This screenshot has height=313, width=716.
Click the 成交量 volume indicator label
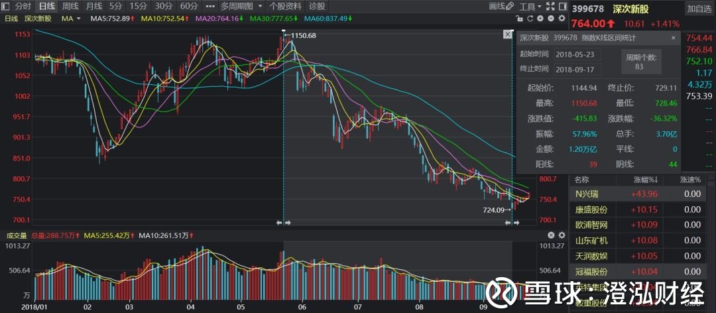click(15, 235)
